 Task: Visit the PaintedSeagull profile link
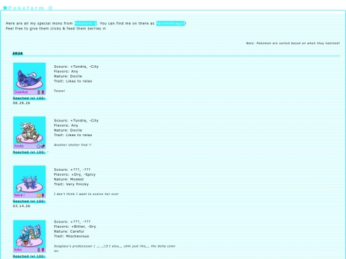click(x=170, y=24)
